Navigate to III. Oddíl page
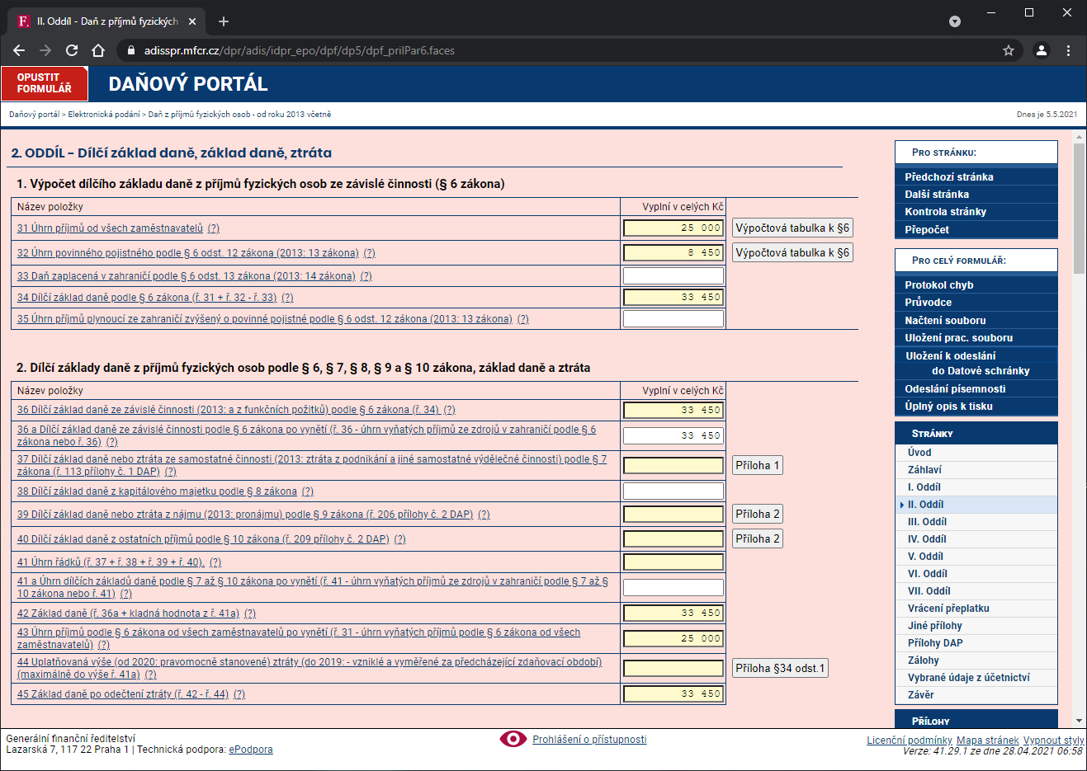1087x771 pixels. click(x=927, y=522)
